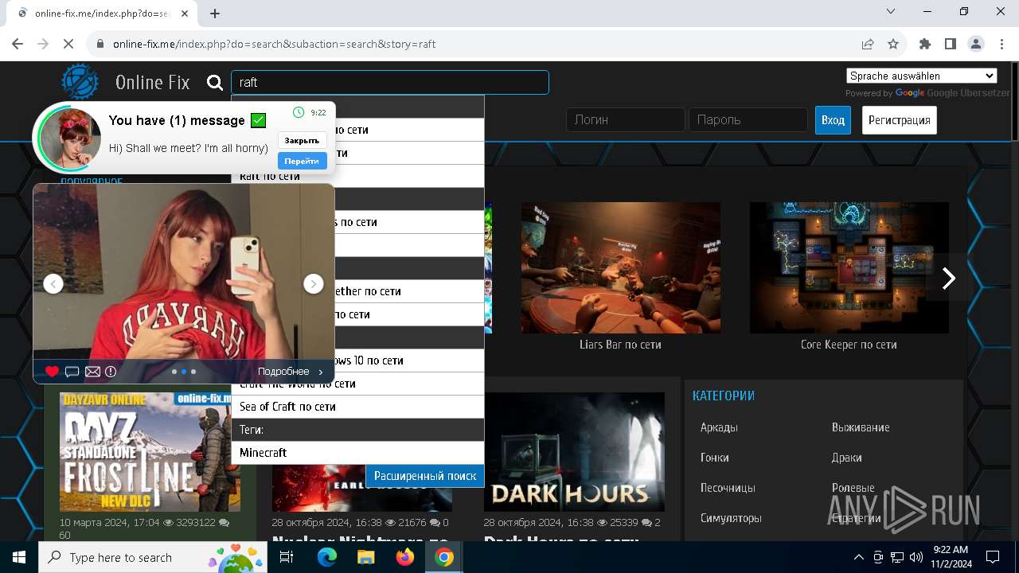
Task: Share this page via the address bar icon
Action: pos(868,44)
